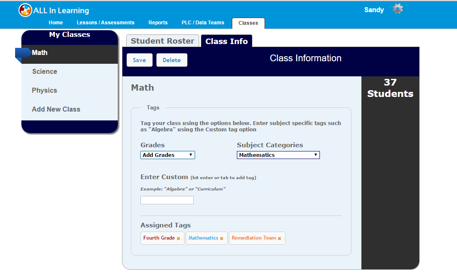Click the Enter Custom tag field
457x279 pixels.
(x=167, y=200)
